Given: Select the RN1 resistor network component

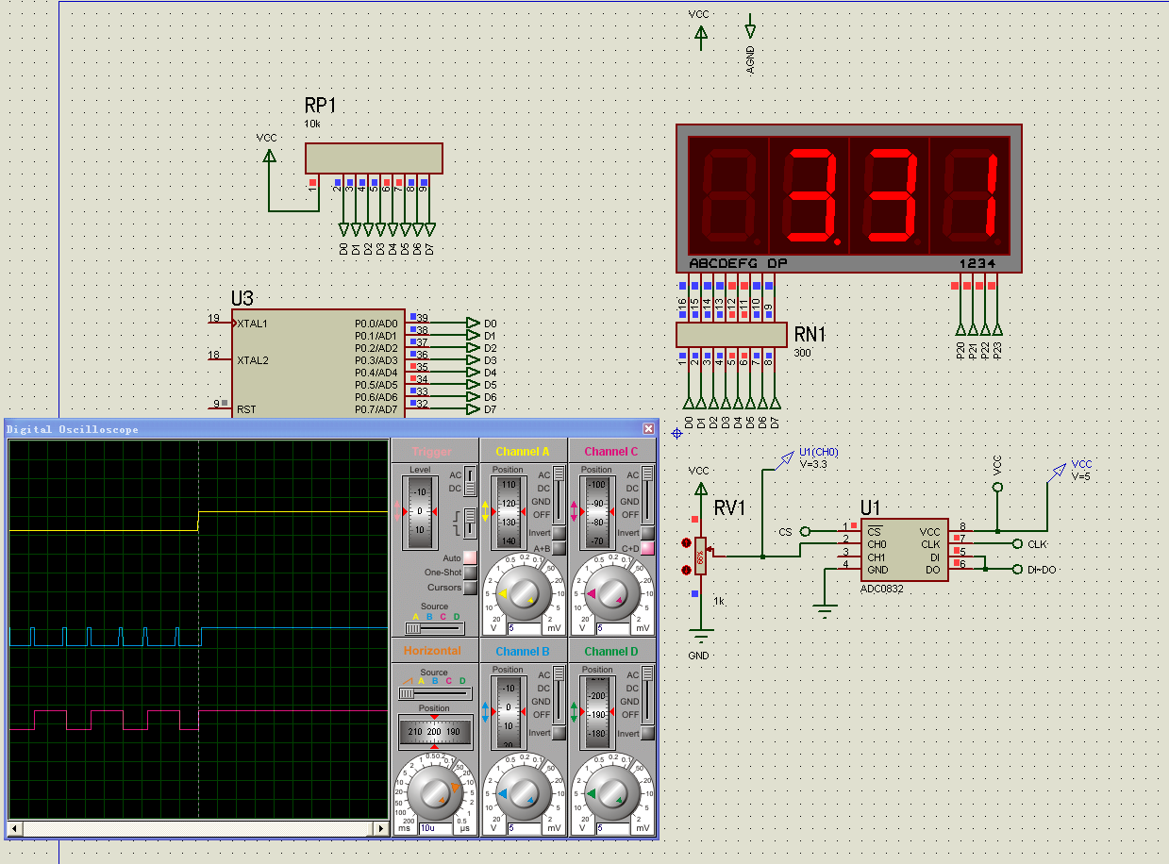Looking at the screenshot, I should (731, 335).
